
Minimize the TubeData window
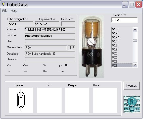(125, 4)
